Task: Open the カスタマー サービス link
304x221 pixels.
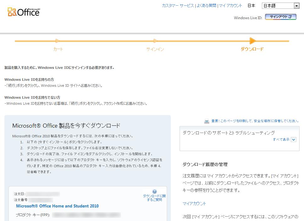Action: (x=178, y=6)
